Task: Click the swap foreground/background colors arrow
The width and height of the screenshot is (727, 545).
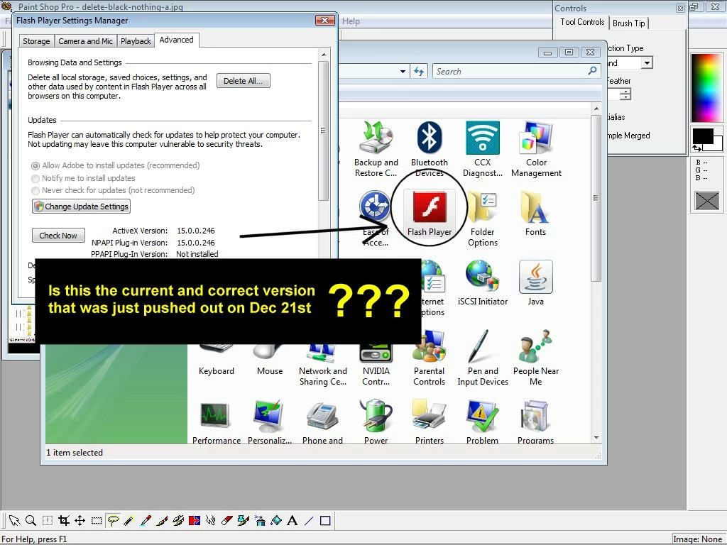Action: [697, 148]
